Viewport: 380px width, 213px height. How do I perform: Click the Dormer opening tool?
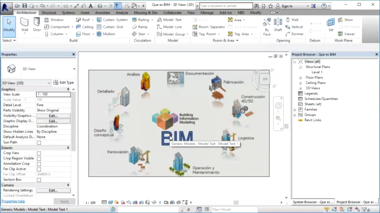(x=294, y=34)
